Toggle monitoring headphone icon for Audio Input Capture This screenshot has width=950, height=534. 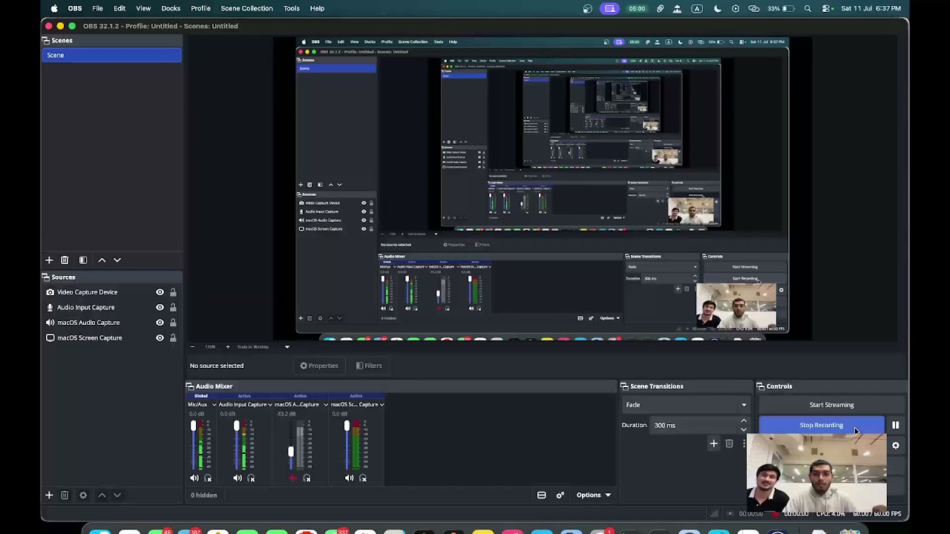(251, 478)
